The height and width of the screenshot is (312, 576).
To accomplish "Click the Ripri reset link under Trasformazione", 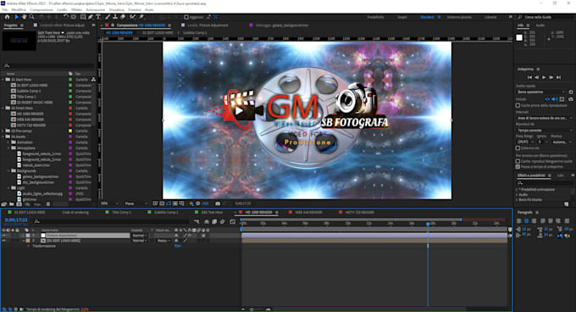I will pyautogui.click(x=177, y=246).
